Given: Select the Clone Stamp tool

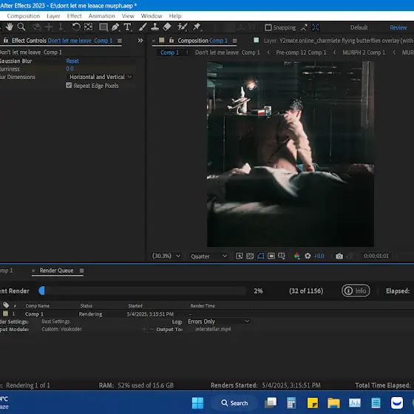Looking at the screenshot, I should coord(155,27).
